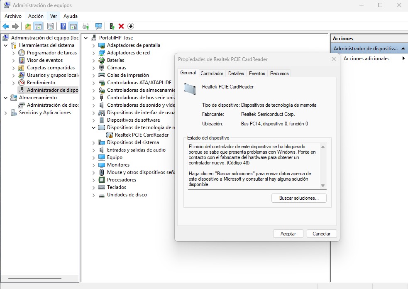Collapse Dispositivos de tecnología de memoria category
Image resolution: width=408 pixels, height=289 pixels.
click(x=94, y=128)
